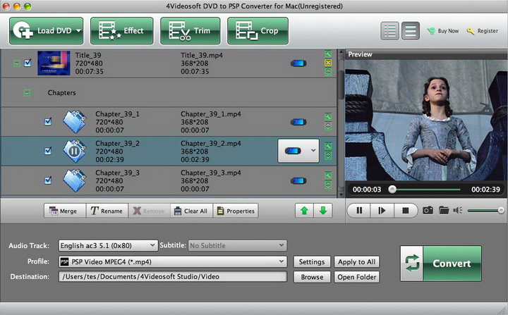Click the Effect toolbar button

pyautogui.click(x=121, y=31)
